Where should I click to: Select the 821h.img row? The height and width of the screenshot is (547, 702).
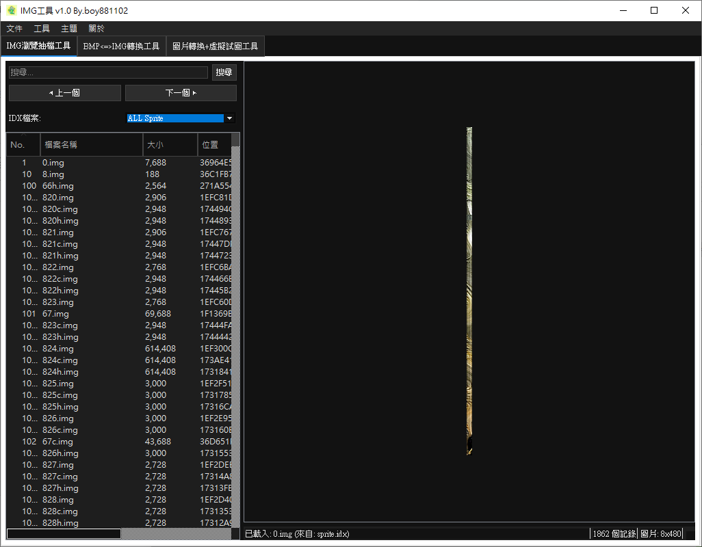pos(120,256)
